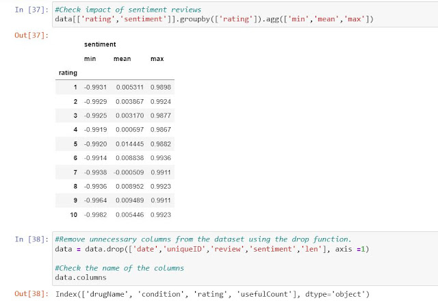
Task: Click the 'data.columns' code line
Action: [81, 278]
